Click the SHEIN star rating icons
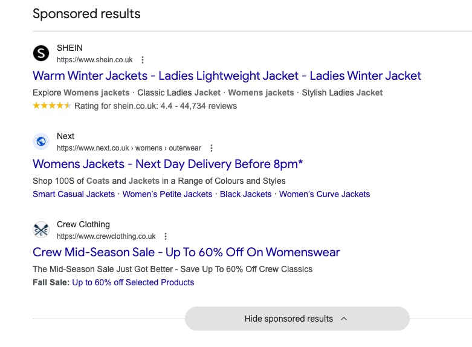This screenshot has width=472, height=347. click(52, 106)
